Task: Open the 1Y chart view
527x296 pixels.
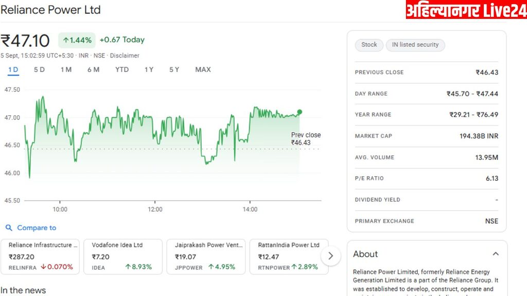Action: click(149, 70)
